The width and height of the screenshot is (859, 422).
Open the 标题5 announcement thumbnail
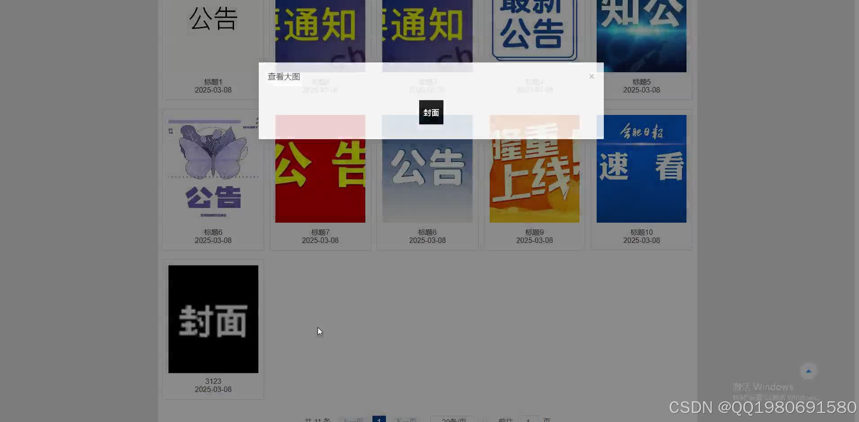pos(641,36)
